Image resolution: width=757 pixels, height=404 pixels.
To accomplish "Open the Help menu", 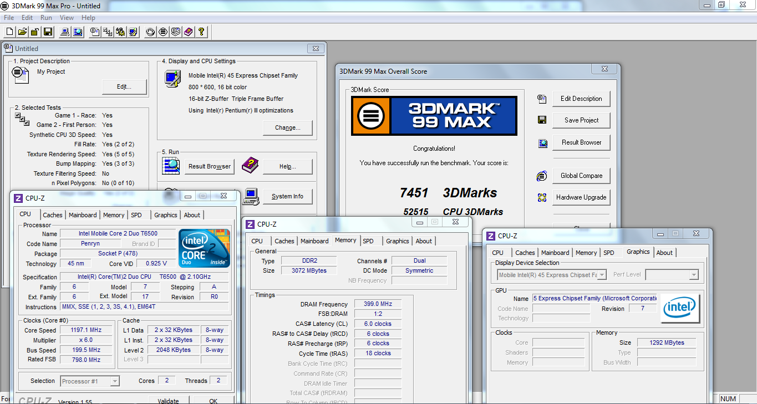I will (88, 18).
